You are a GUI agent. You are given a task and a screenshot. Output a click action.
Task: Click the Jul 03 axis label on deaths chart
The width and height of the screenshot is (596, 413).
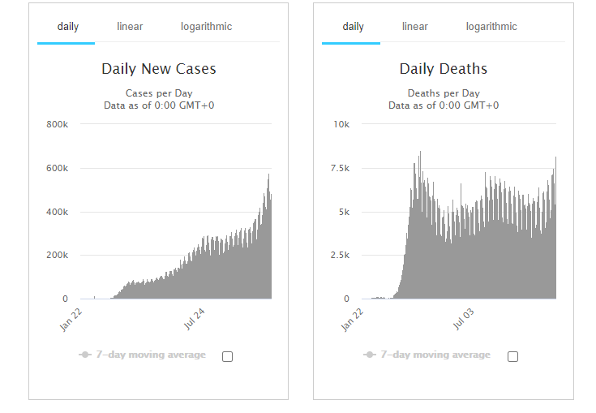pyautogui.click(x=463, y=319)
